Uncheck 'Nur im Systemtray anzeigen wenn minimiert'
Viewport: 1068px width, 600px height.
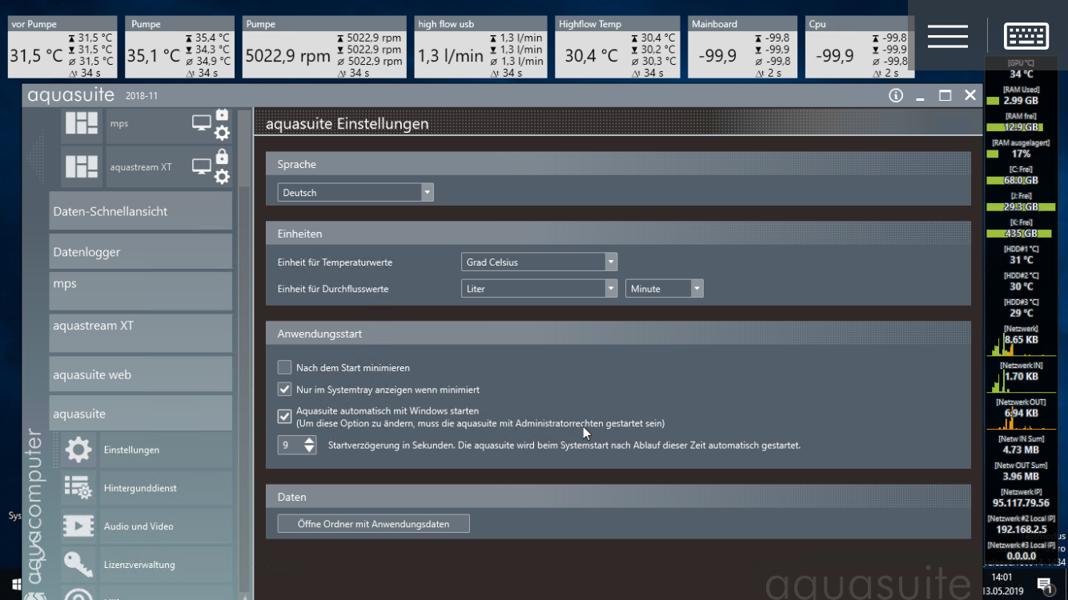pos(284,390)
